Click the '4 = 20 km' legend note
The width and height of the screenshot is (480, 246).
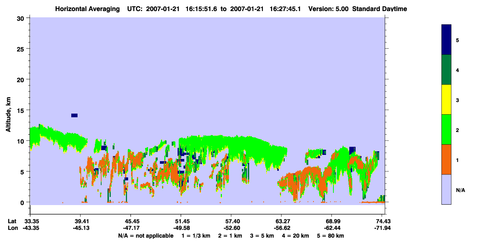(295, 236)
